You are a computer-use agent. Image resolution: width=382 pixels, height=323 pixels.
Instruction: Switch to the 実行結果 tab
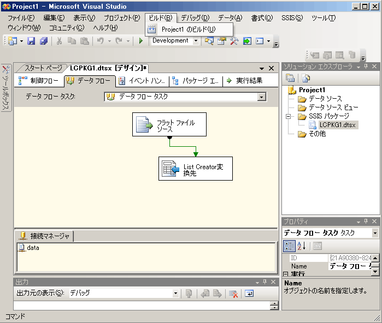[x=244, y=81]
